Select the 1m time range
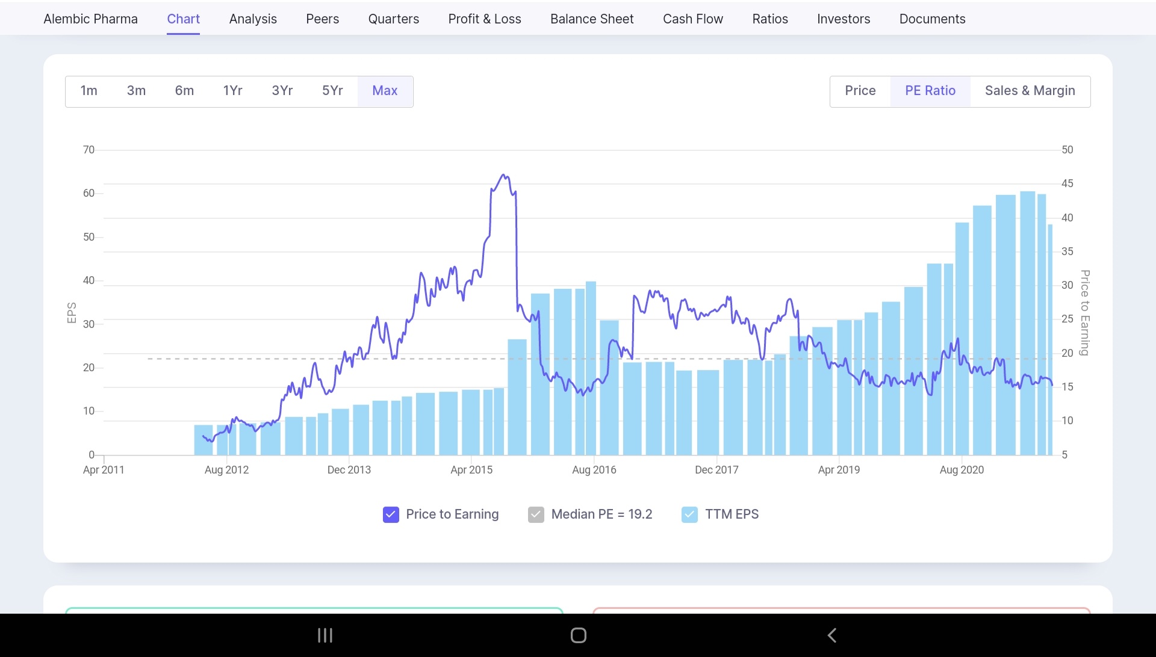The height and width of the screenshot is (657, 1156). tap(89, 91)
